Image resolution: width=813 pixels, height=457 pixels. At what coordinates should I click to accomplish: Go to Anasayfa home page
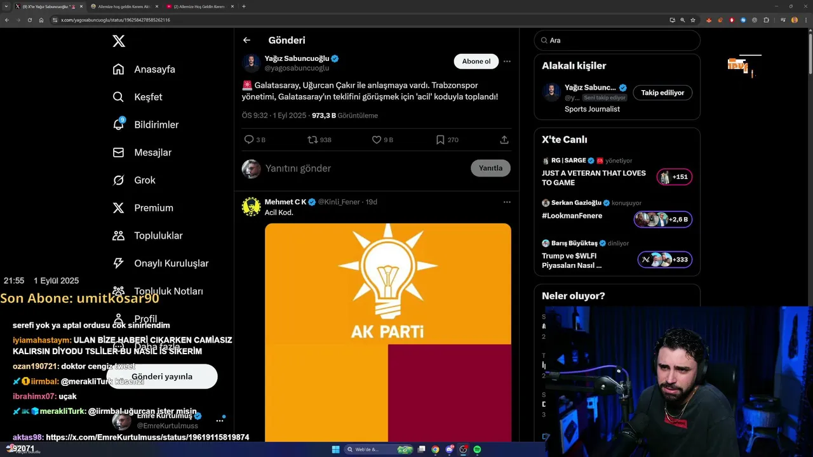(144, 69)
